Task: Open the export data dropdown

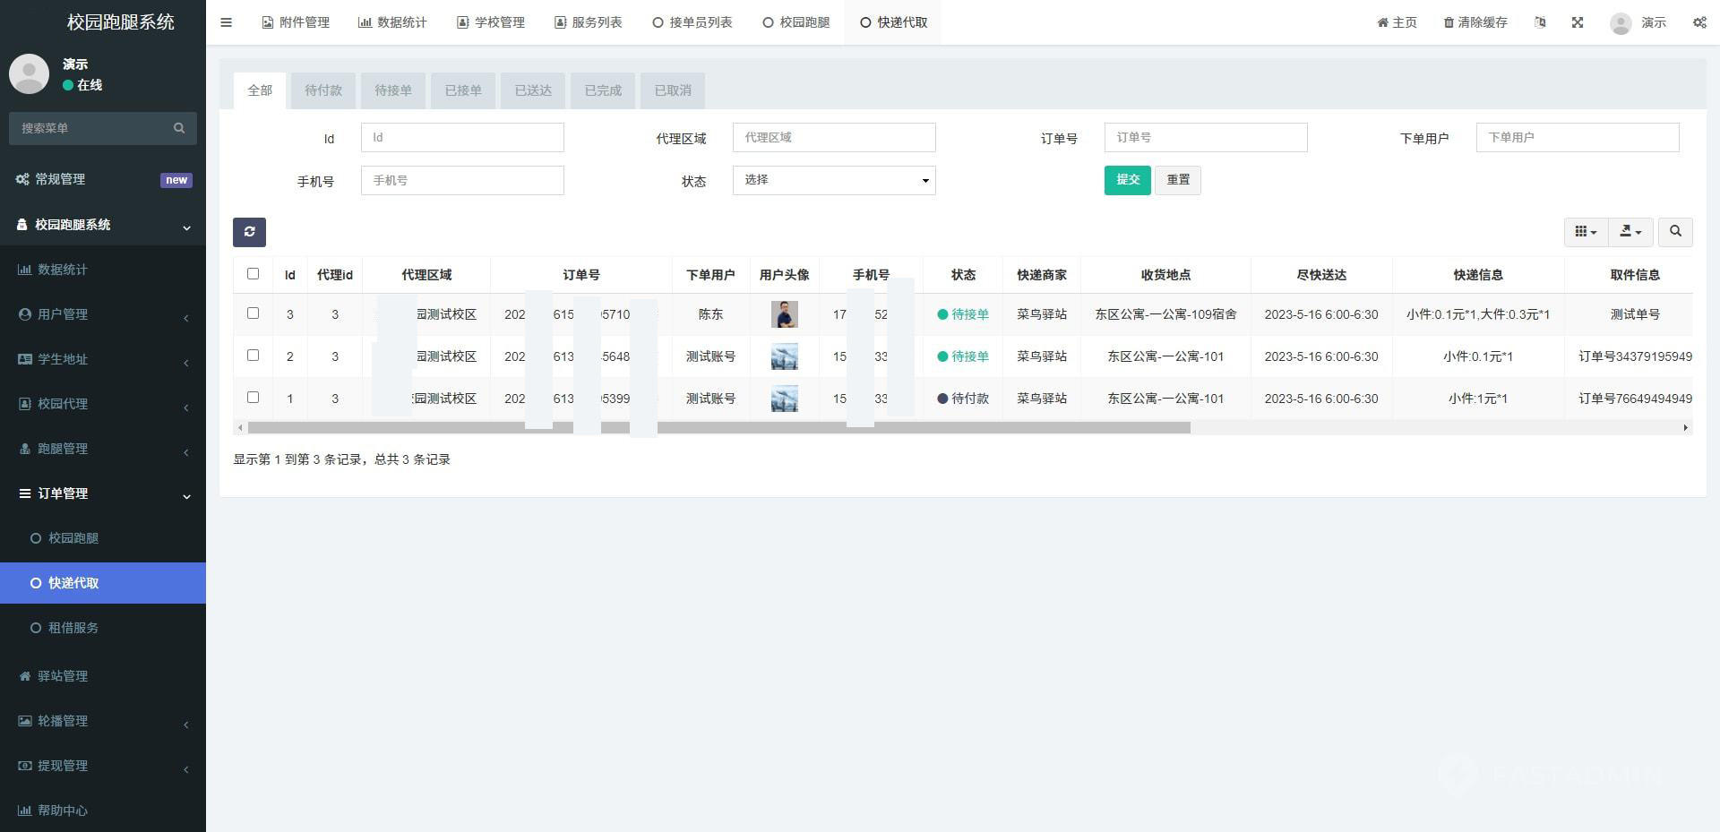Action: tap(1630, 231)
